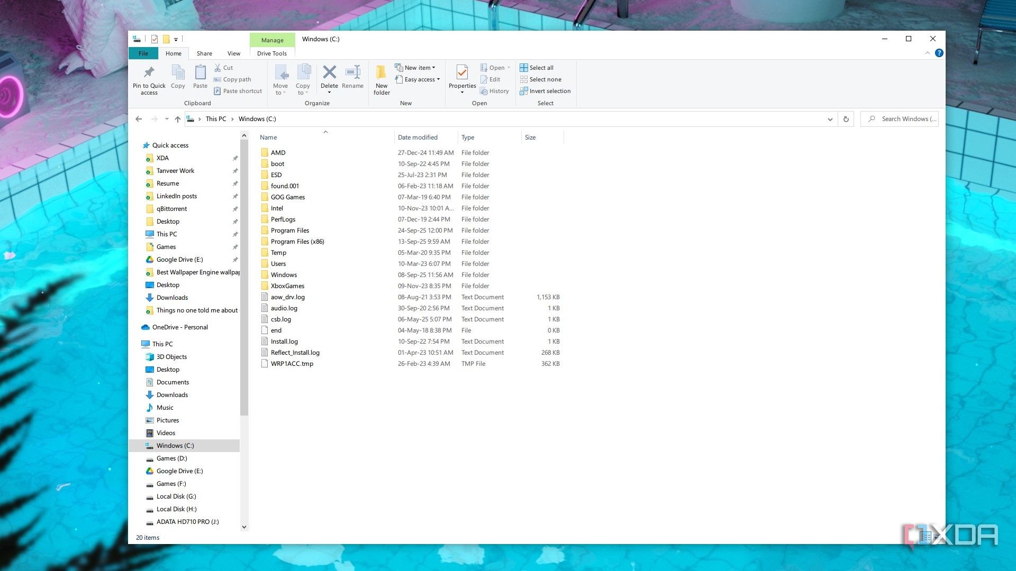Click the Delete icon in Organize group

pos(329,72)
